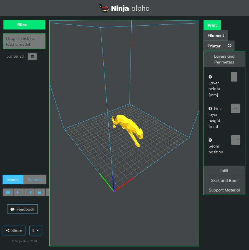The height and width of the screenshot is (250, 249).
Task: Expand the Infill section
Action: pyautogui.click(x=224, y=171)
